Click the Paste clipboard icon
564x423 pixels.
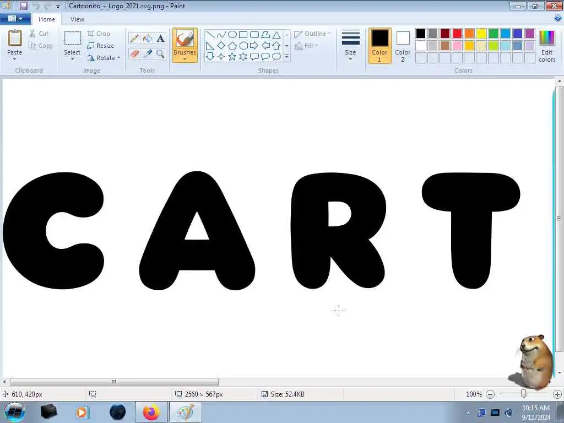click(x=15, y=38)
